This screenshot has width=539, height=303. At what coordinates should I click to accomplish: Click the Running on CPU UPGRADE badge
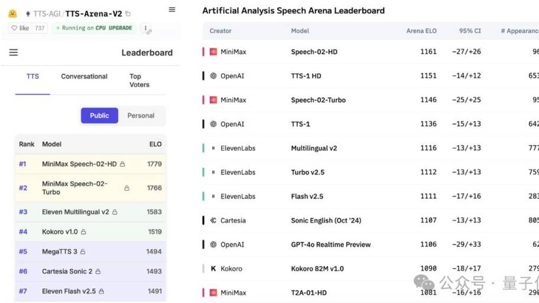pos(93,28)
